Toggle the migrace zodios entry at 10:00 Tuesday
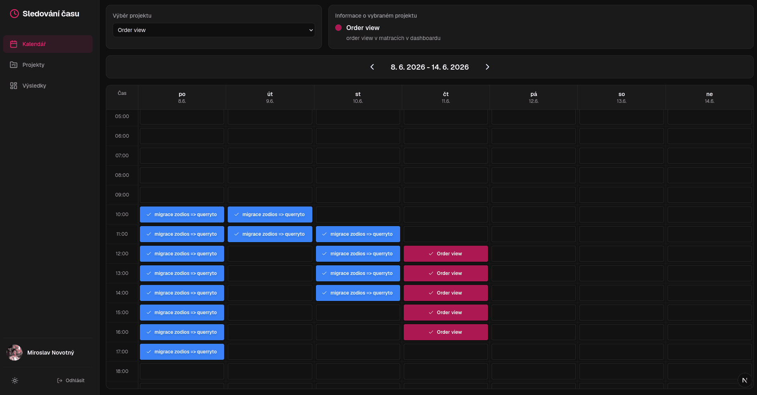Viewport: 757px width, 395px height. pyautogui.click(x=270, y=215)
